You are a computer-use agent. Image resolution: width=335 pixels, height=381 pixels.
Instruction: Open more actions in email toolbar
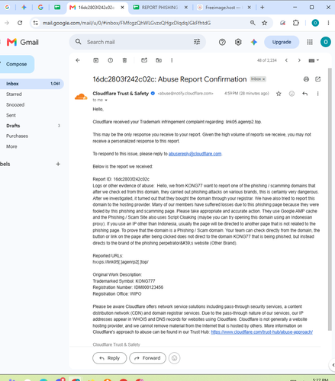coord(172,60)
